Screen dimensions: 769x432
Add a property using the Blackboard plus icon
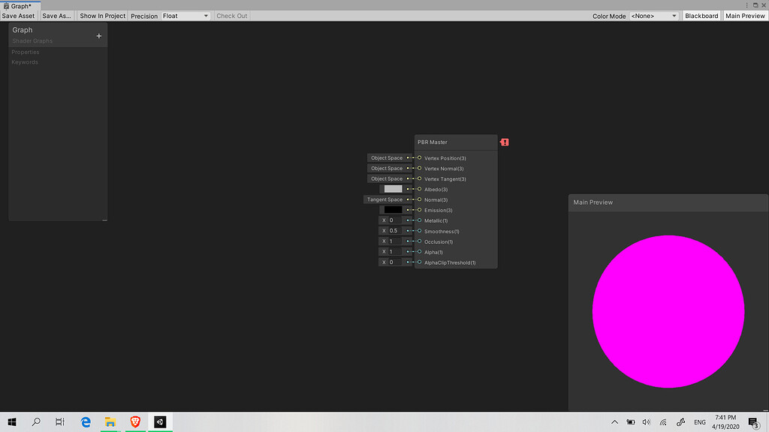coord(98,35)
